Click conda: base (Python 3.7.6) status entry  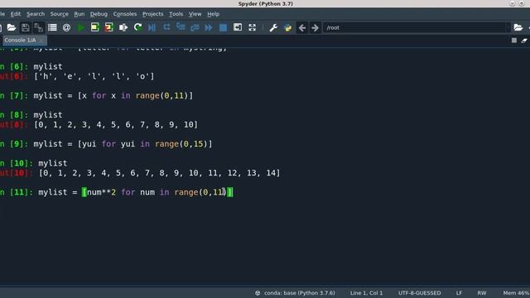click(x=295, y=293)
